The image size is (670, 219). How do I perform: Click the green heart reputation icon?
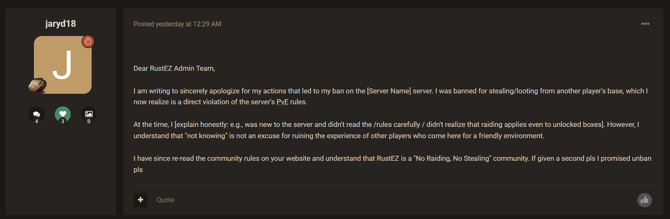click(x=63, y=114)
